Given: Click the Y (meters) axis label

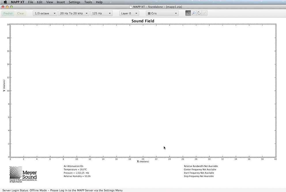Looking at the screenshot, I should coord(4,85).
